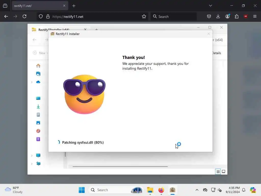Open the extensions puzzle icon

click(x=237, y=16)
